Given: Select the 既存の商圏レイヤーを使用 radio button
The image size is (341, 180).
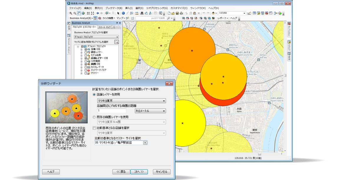Looking at the screenshot, I should pyautogui.click(x=94, y=117).
